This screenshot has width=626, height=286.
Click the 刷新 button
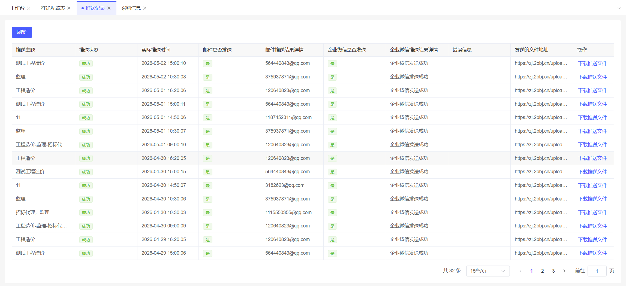point(22,32)
